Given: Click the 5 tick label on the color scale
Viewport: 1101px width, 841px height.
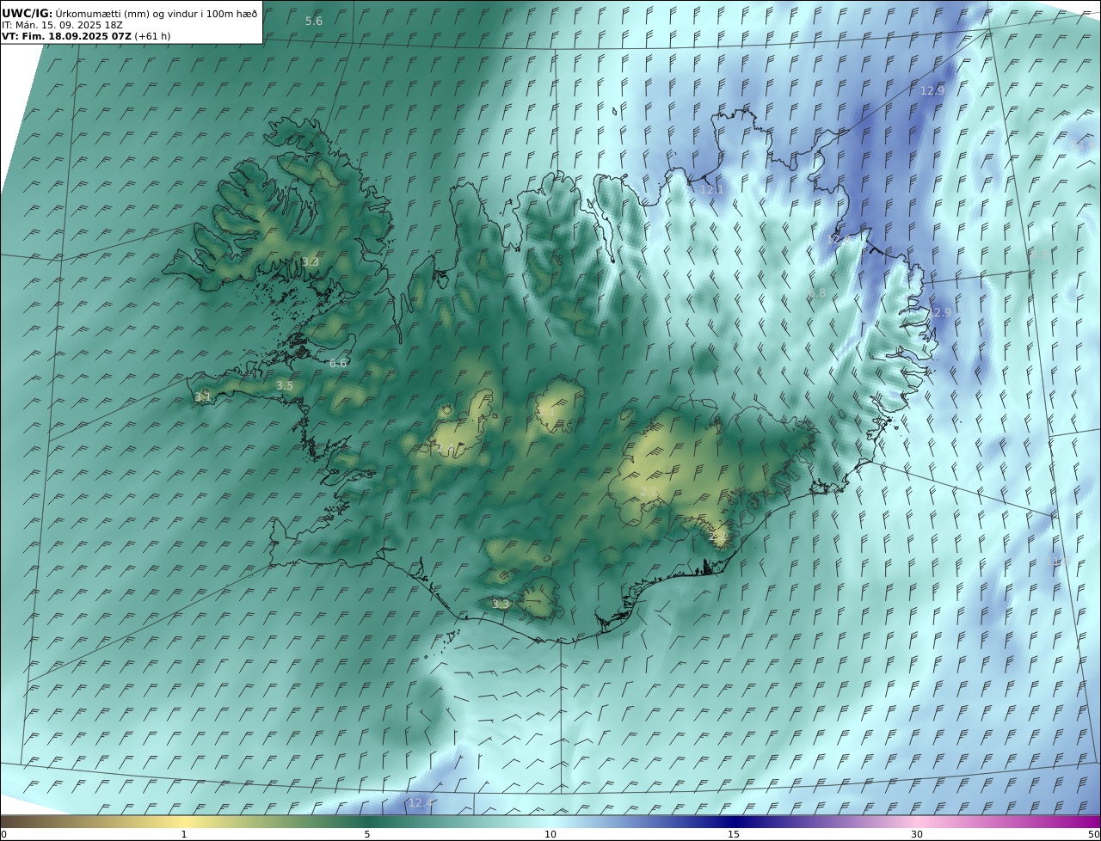Looking at the screenshot, I should pos(367,834).
